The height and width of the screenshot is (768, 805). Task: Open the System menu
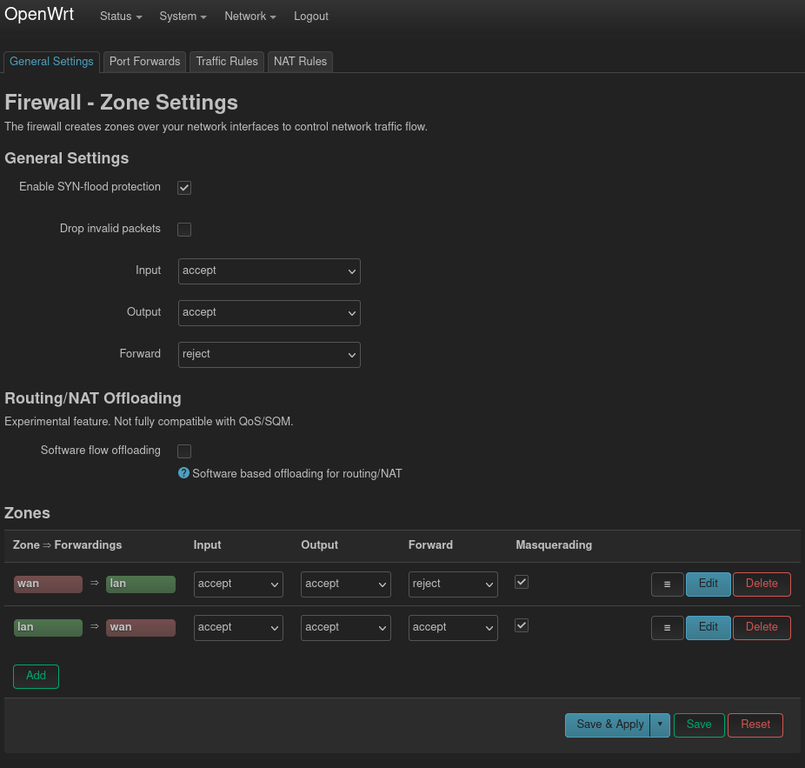183,17
